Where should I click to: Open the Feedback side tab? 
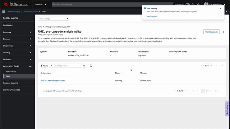click(227, 109)
